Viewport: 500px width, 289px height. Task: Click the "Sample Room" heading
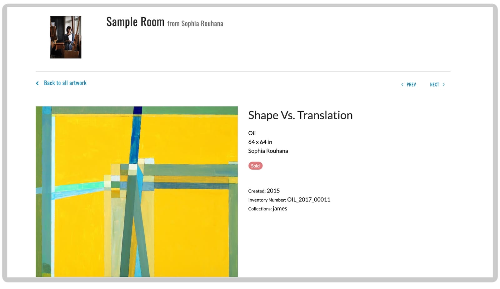[135, 22]
